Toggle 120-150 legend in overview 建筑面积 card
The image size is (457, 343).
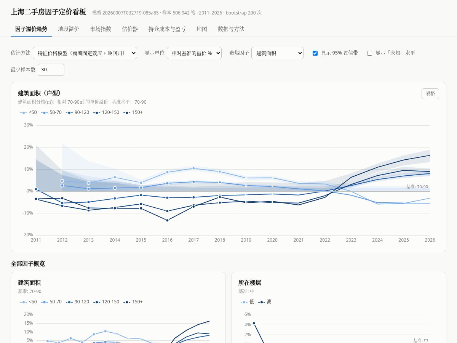click(106, 302)
